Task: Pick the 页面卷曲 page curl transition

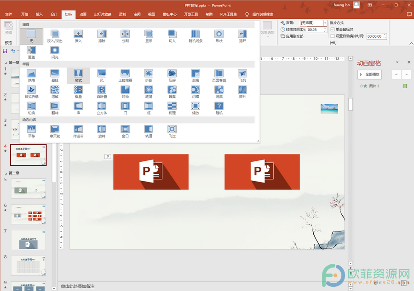Action: point(219,75)
